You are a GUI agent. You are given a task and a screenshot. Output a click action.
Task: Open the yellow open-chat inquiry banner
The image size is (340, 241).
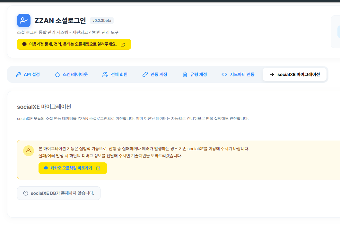tap(74, 44)
